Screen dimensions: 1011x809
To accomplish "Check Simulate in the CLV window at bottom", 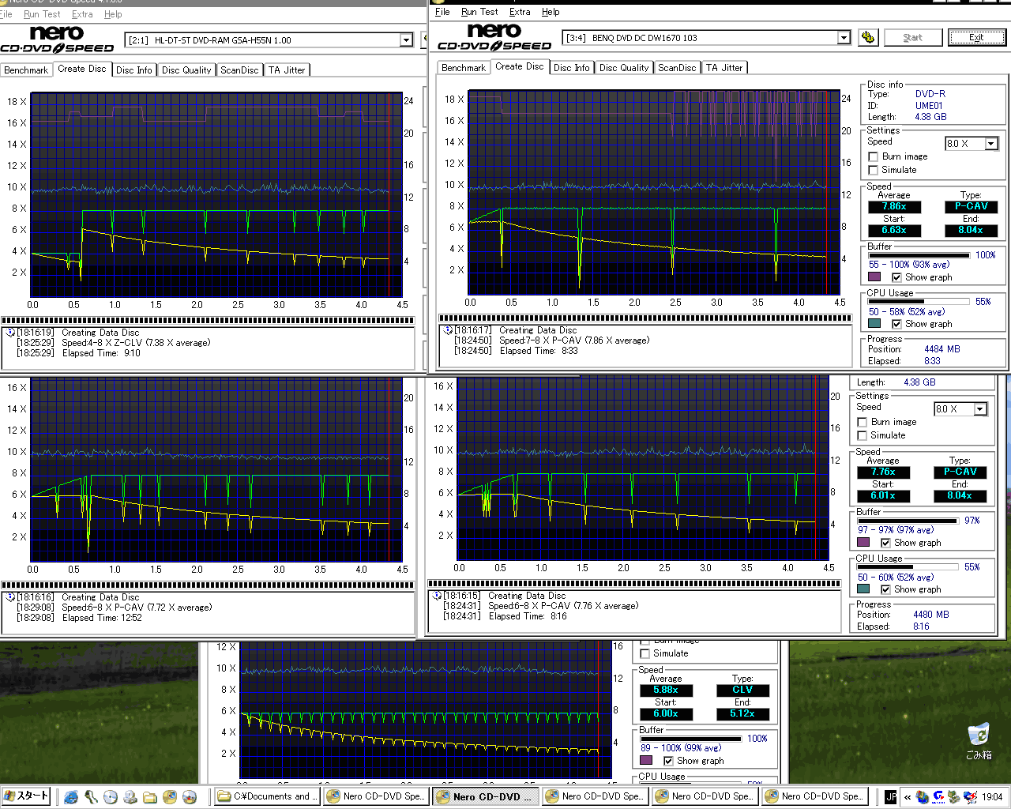I will click(645, 653).
